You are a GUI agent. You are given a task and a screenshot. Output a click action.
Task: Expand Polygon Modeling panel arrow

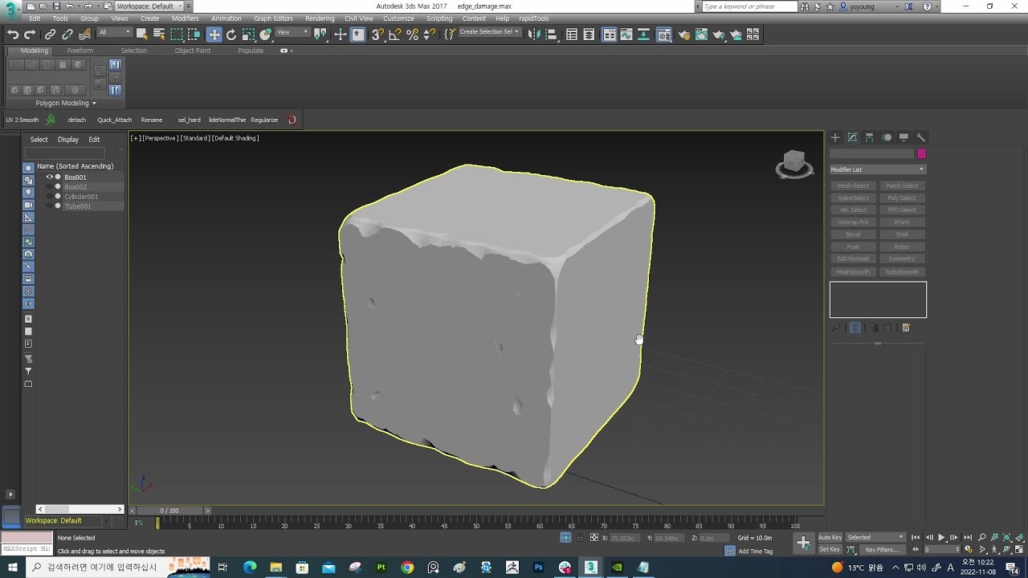click(94, 103)
